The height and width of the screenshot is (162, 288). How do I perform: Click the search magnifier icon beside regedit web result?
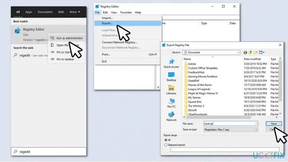tap(16, 55)
